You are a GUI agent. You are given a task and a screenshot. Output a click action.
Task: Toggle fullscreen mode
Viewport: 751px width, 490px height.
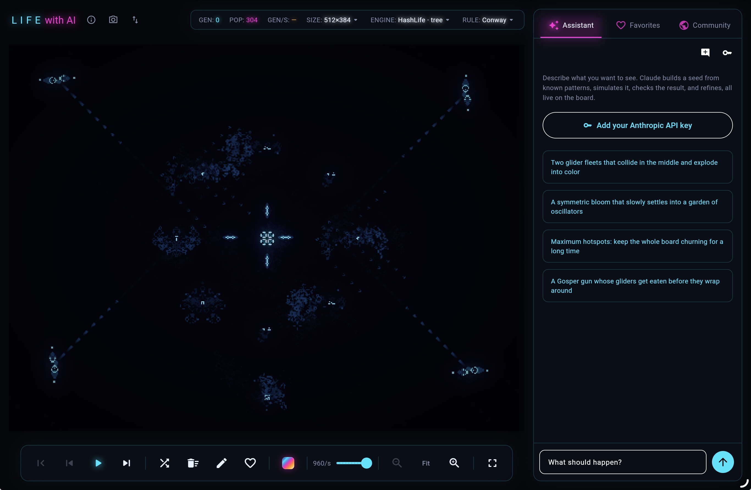(x=492, y=463)
